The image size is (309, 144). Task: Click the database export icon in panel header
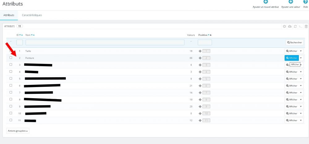pyautogui.click(x=306, y=26)
